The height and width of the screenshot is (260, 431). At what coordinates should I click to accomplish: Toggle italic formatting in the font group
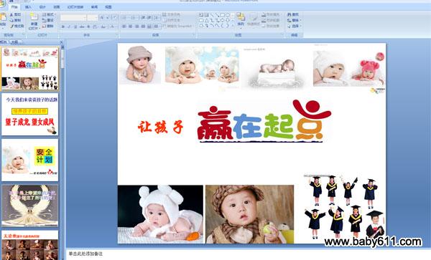pos(69,27)
